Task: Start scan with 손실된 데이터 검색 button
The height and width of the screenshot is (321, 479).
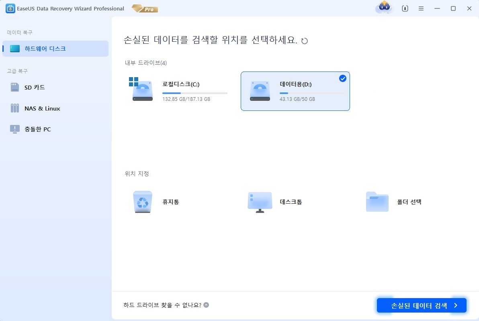Action: point(421,305)
